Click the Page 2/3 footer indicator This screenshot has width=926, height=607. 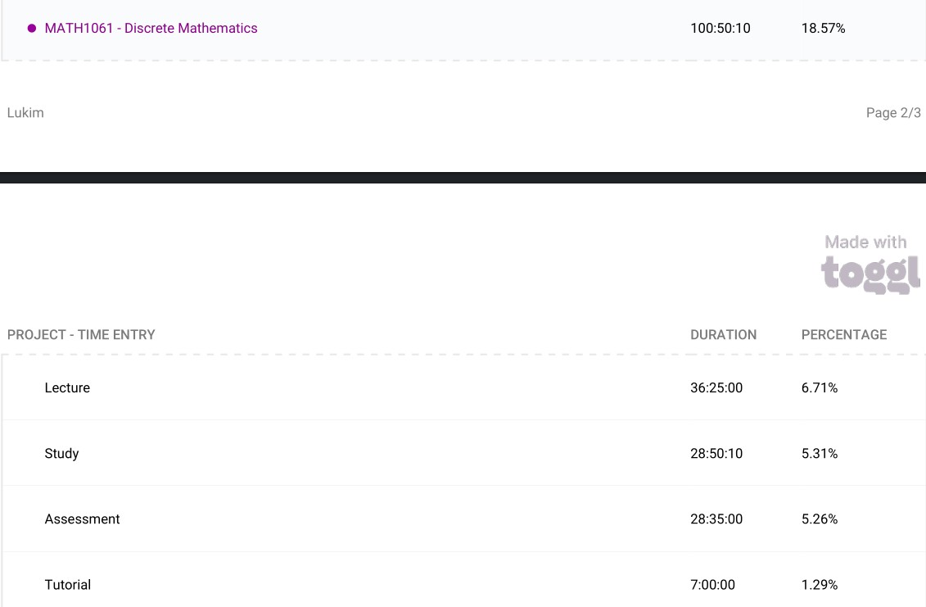[x=893, y=113]
